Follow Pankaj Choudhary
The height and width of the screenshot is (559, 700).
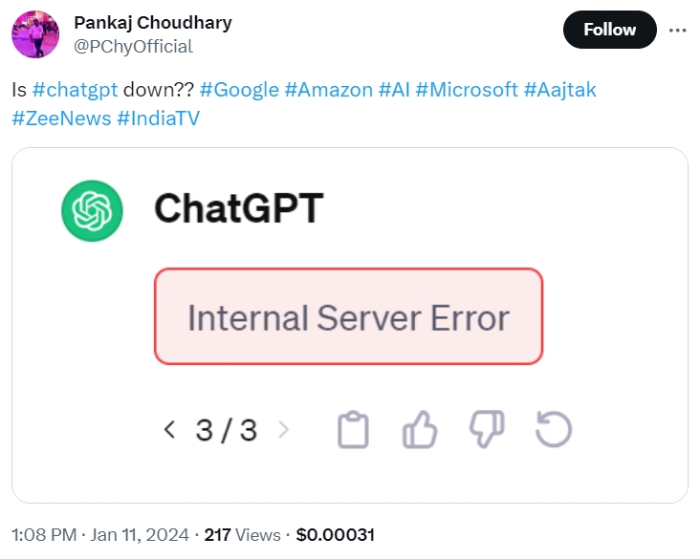click(x=609, y=30)
